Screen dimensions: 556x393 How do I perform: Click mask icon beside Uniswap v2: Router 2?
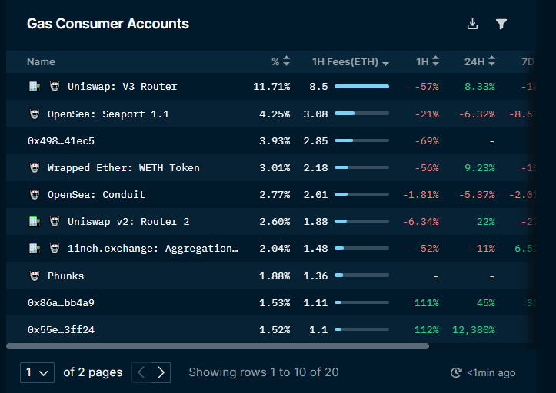[55, 222]
